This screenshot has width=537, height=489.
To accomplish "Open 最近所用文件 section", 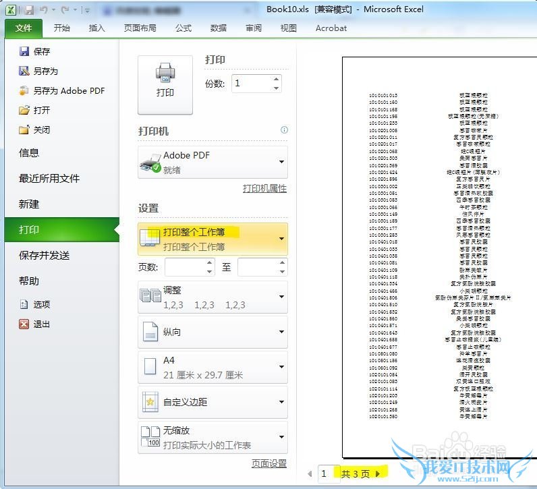I will pos(49,179).
